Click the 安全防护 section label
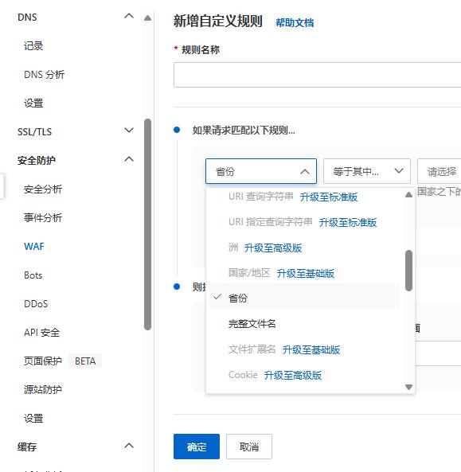Image resolution: width=461 pixels, height=472 pixels. (x=37, y=161)
